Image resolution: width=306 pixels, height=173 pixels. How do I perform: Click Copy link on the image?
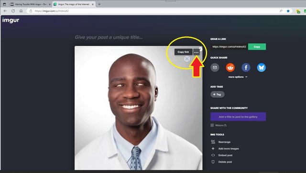click(x=183, y=52)
